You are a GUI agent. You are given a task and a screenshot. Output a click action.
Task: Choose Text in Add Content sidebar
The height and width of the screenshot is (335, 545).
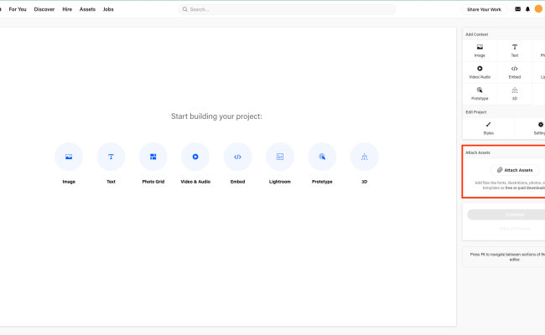point(515,51)
